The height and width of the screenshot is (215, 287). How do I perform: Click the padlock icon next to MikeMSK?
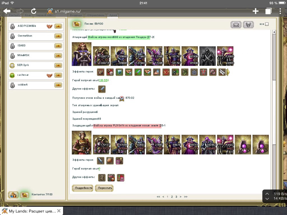click(x=12, y=56)
